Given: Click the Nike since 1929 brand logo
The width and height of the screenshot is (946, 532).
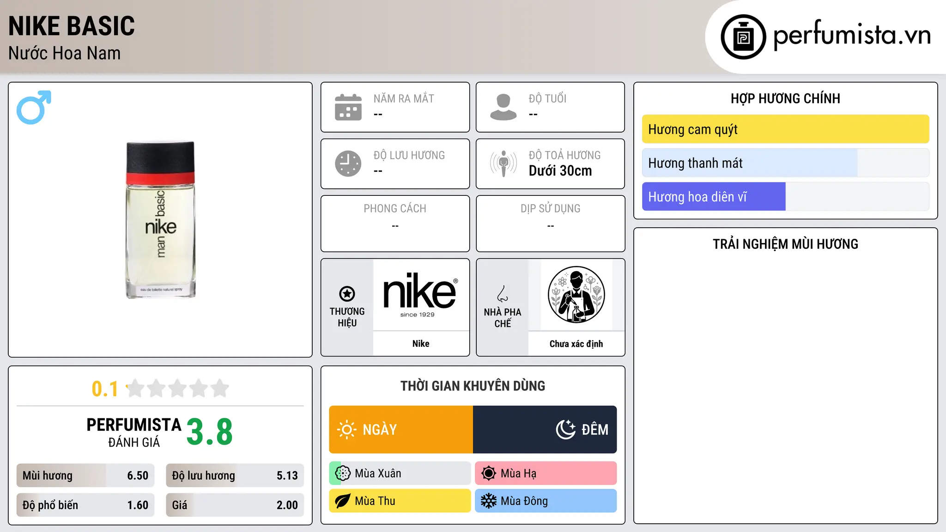Looking at the screenshot, I should coord(420,295).
